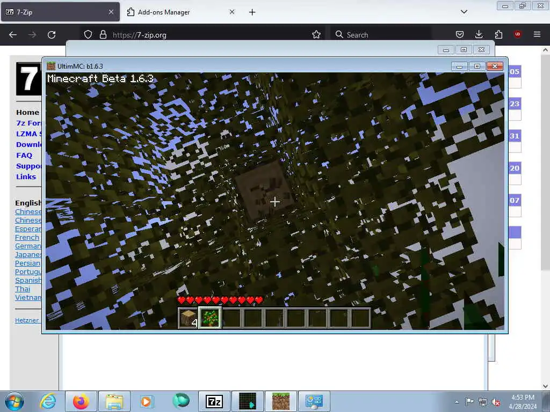The image size is (550, 412).
Task: Click the wood block at the crosshair
Action: (x=265, y=190)
